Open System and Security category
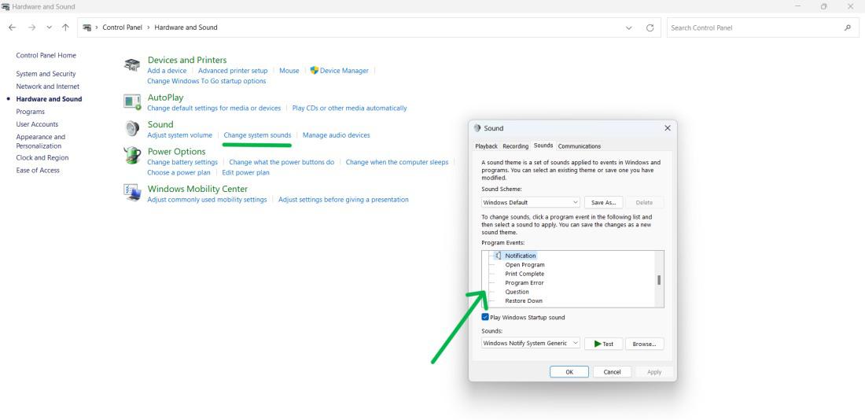 tap(46, 74)
